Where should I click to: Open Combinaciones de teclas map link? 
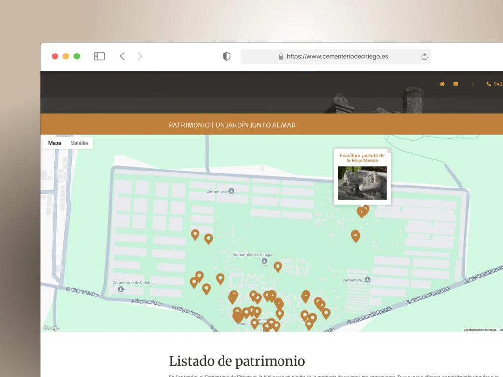(479, 330)
